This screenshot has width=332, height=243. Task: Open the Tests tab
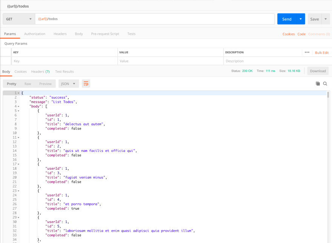[131, 34]
